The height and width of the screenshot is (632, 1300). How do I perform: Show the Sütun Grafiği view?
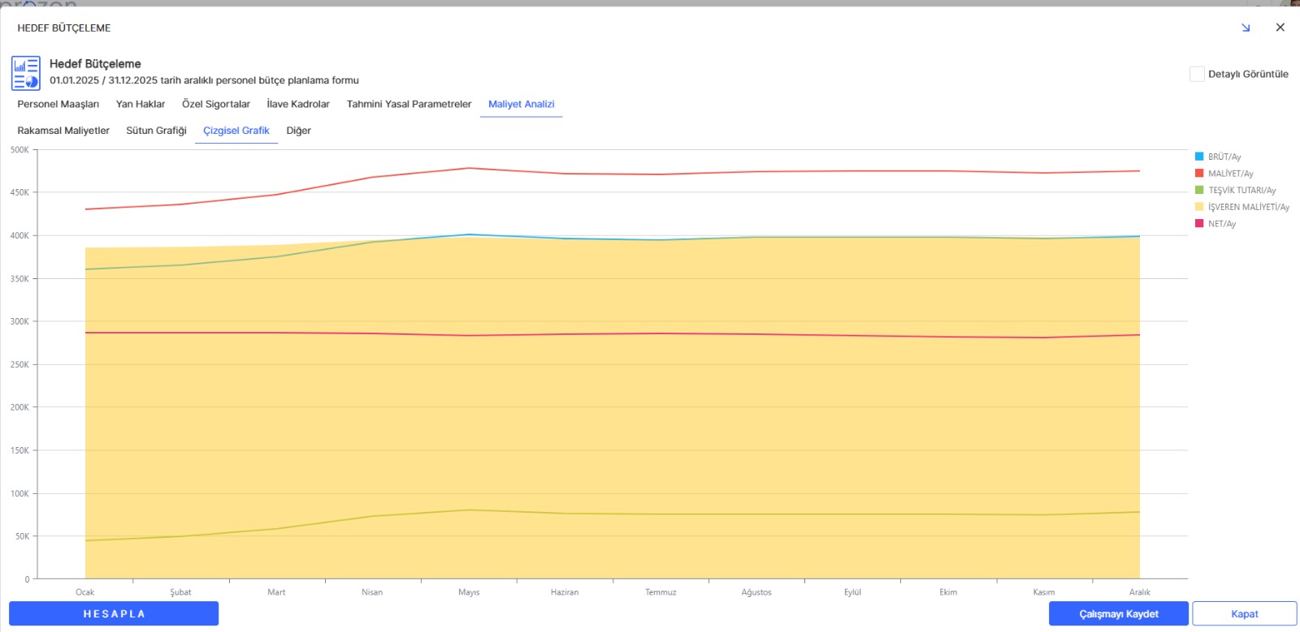pyautogui.click(x=156, y=131)
